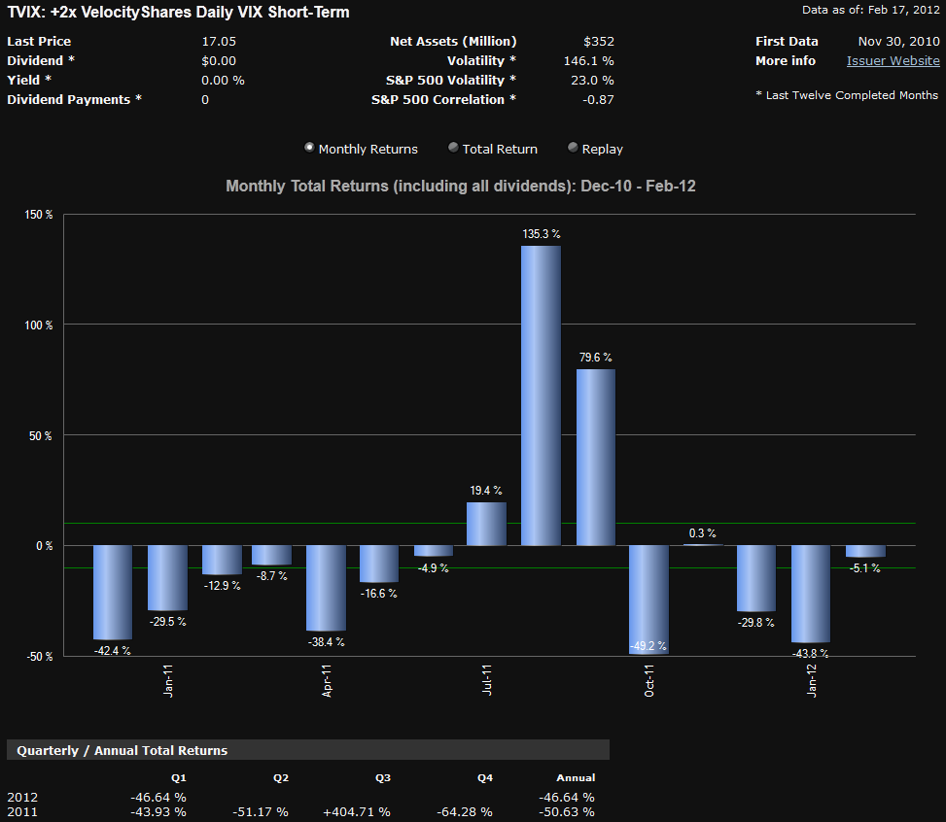Select the 150 % y-axis label

click(x=39, y=215)
